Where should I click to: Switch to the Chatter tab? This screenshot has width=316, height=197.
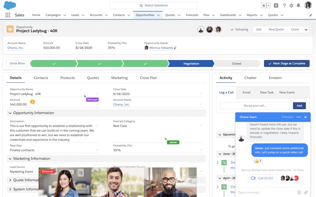tap(250, 78)
